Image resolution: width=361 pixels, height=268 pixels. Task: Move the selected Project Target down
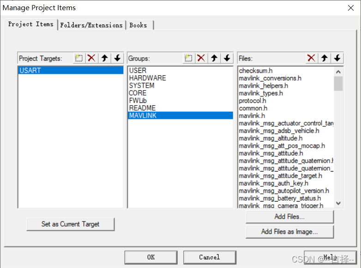117,58
